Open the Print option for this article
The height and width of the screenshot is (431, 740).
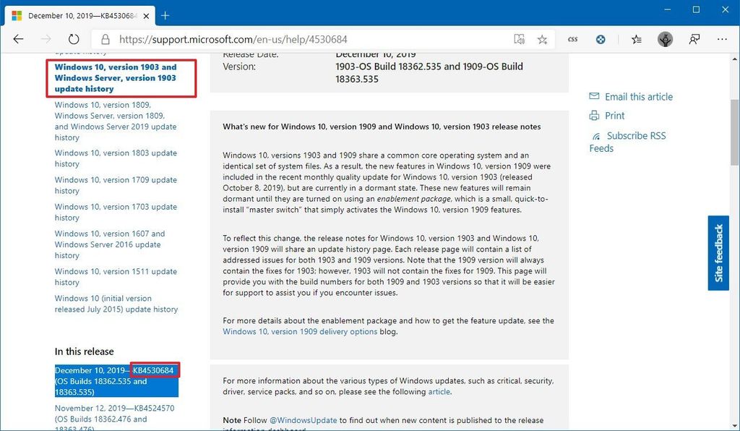click(x=614, y=116)
